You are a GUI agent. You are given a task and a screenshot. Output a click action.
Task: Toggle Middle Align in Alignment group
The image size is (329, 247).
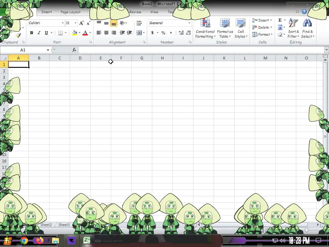[x=106, y=23]
